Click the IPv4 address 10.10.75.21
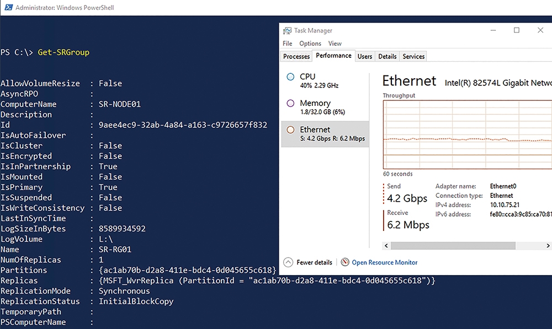This screenshot has height=329, width=552. (x=505, y=204)
